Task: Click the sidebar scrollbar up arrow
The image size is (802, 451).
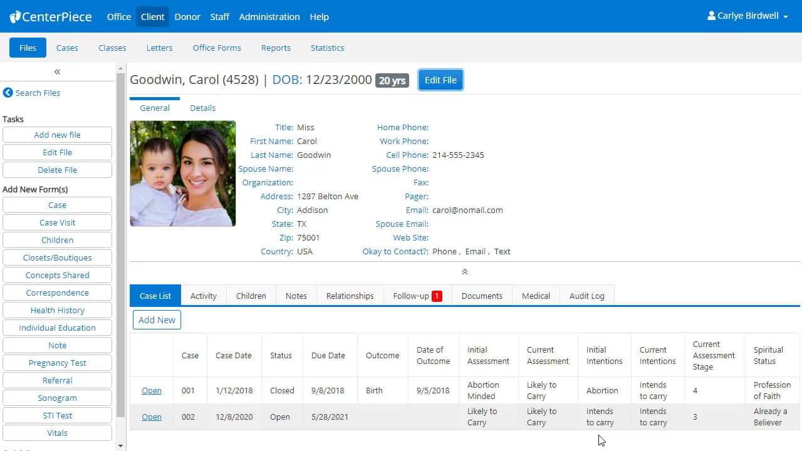Action: click(121, 68)
